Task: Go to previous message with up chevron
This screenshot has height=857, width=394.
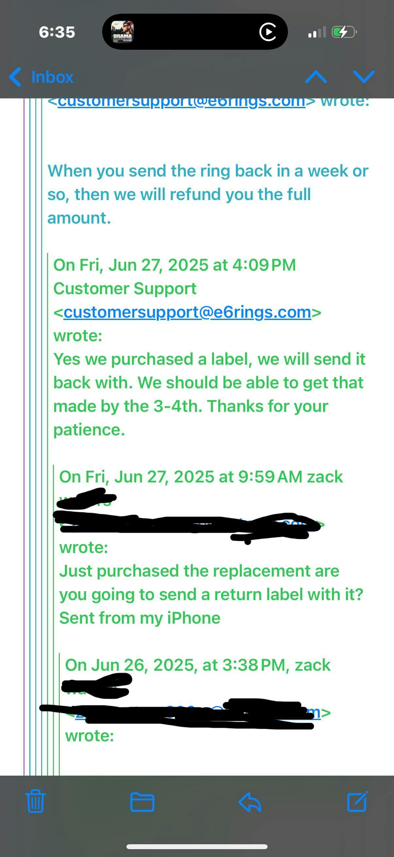Action: 316,77
